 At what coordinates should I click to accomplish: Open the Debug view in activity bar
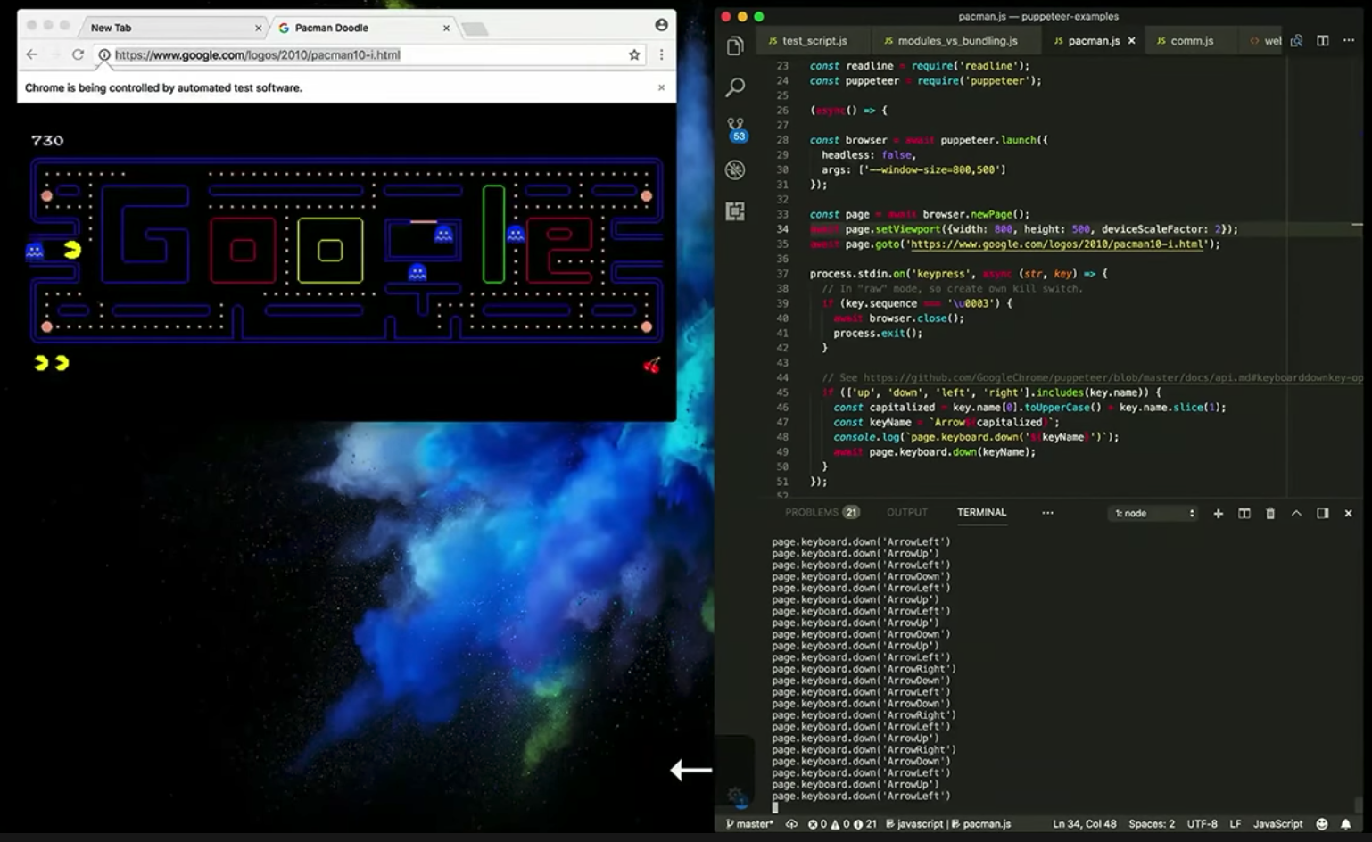(x=735, y=169)
